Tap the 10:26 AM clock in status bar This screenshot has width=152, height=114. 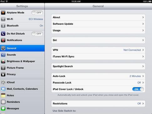(76, 1)
